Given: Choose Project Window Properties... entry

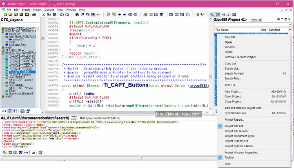Looking at the screenshot, I should [242, 153].
